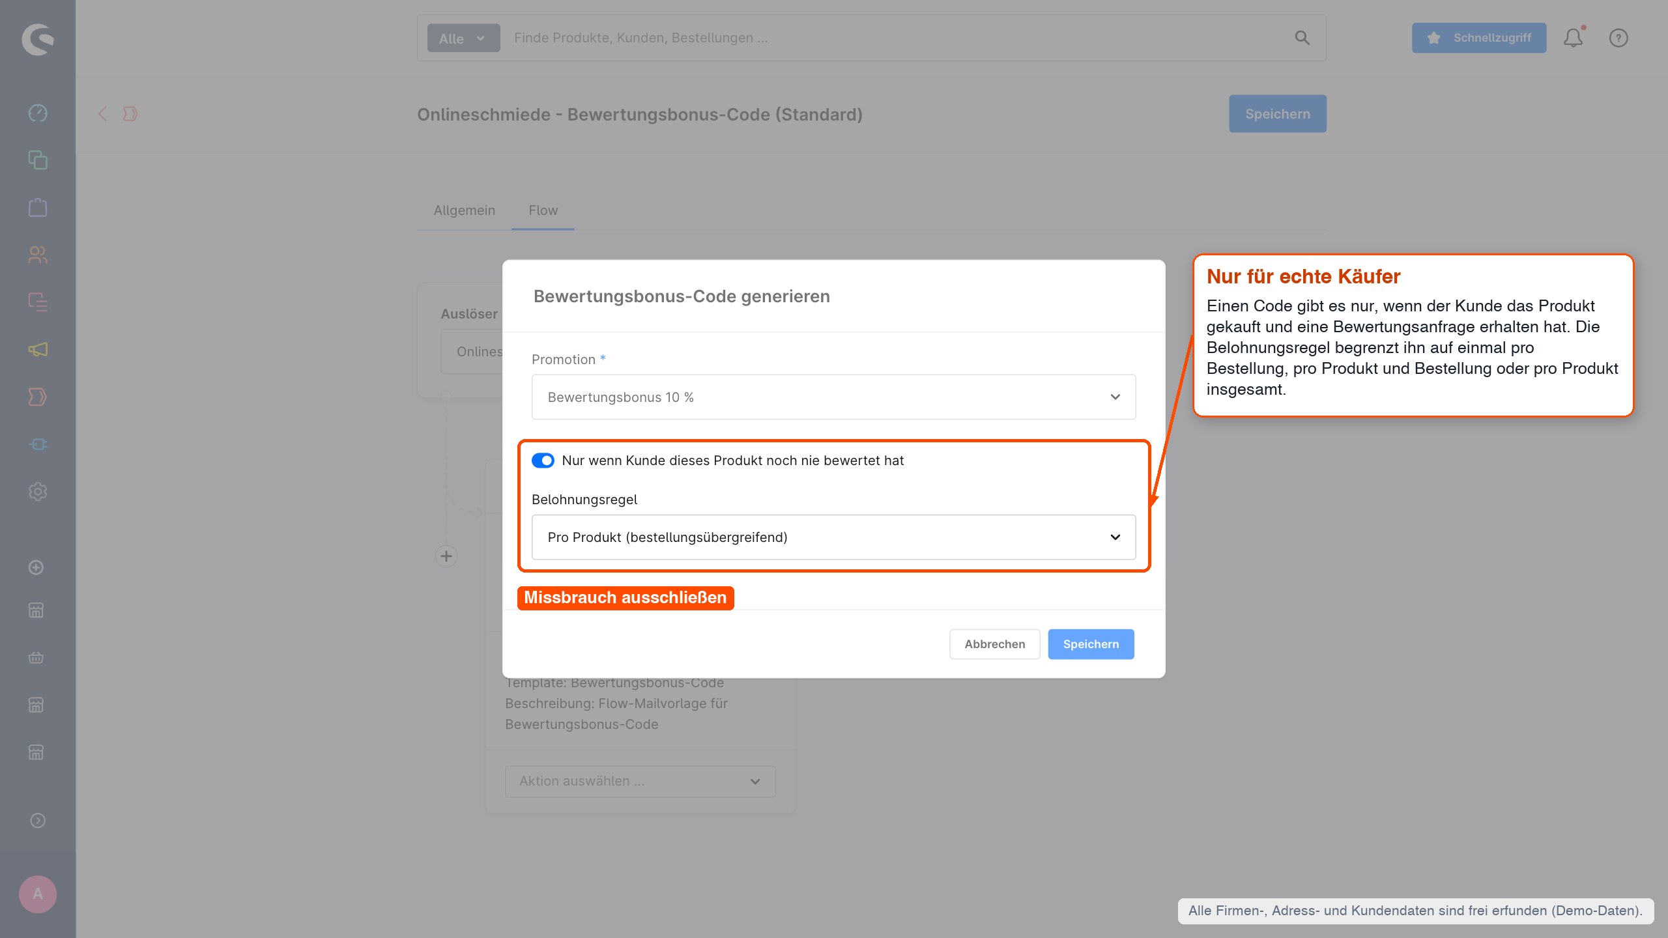This screenshot has width=1668, height=938.
Task: Open the Flow Builder sidebar icon
Action: 38,397
